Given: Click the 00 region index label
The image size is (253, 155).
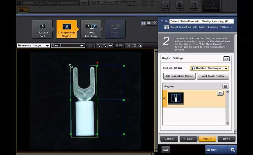Looking at the screenshot, I should coord(165,99).
